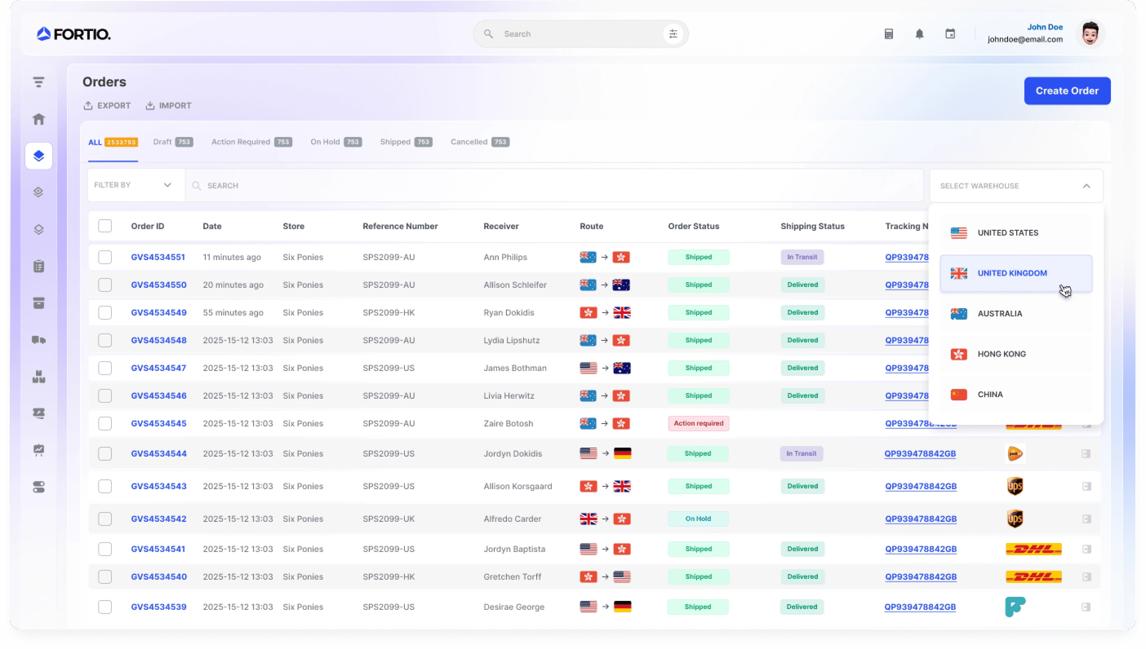Click the clipboard list sidebar icon
This screenshot has width=1146, height=649.
tap(39, 267)
